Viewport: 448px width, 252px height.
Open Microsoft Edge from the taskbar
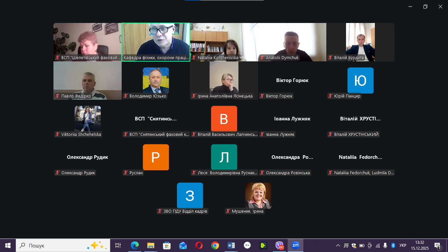[135, 245]
